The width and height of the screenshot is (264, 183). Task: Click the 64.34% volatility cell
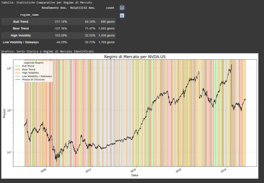pyautogui.click(x=90, y=22)
